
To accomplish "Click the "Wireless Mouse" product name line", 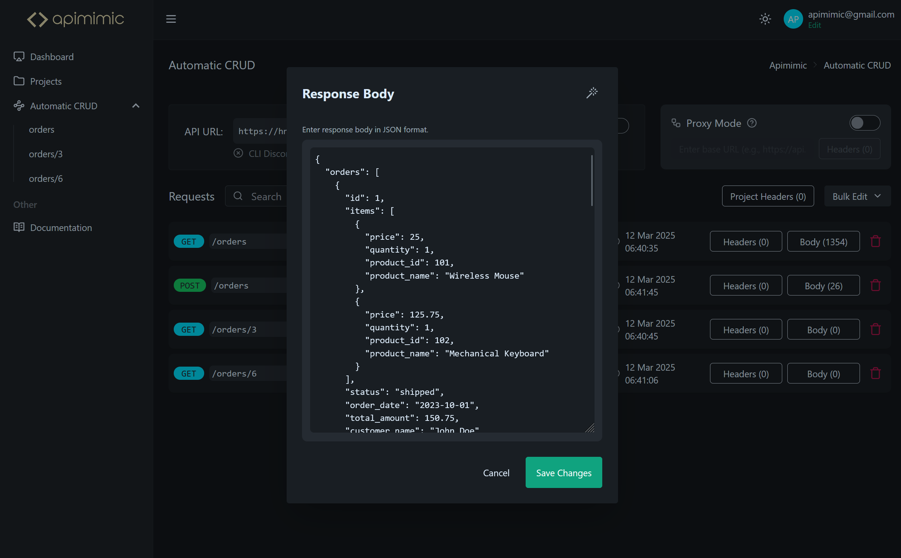I will click(x=444, y=276).
